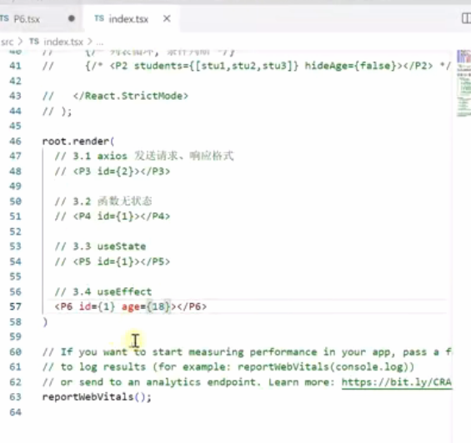The height and width of the screenshot is (443, 471).
Task: Click the comment '// 3.4 useEffect'
Action: pyautogui.click(x=103, y=291)
